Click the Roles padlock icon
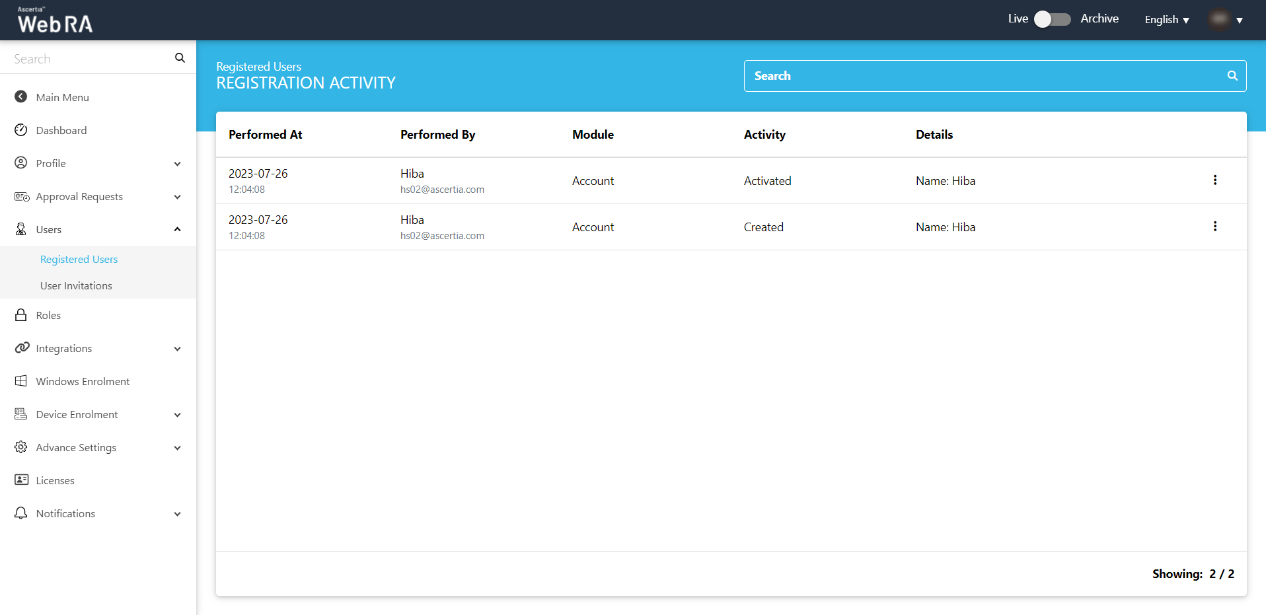 click(x=21, y=315)
